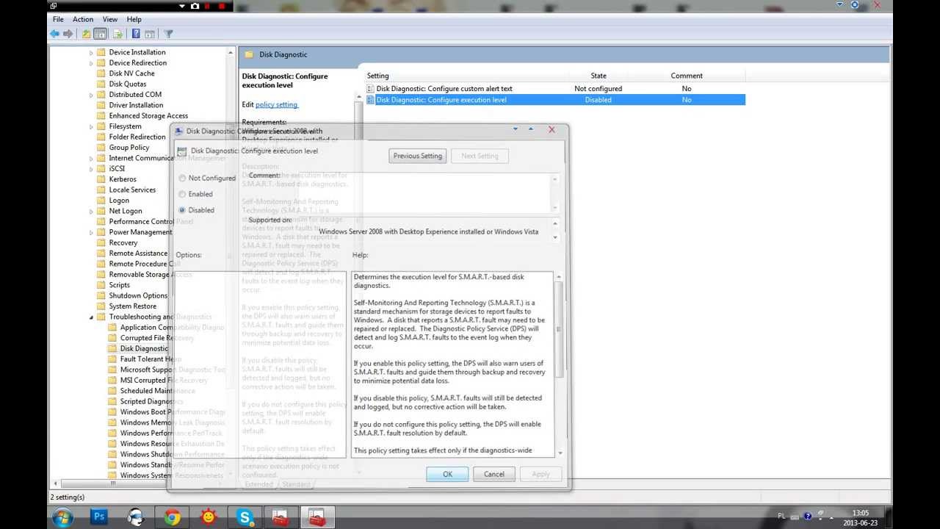Click the blue Back arrow in toolbar
This screenshot has width=940, height=529.
click(54, 34)
